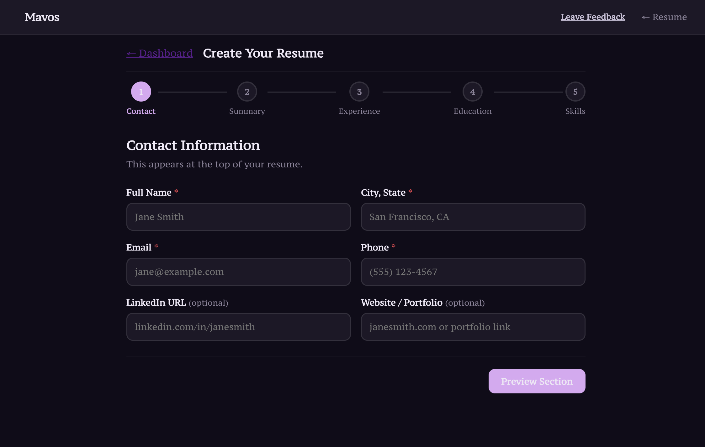
Task: Click the Website / Portfolio field
Action: (473, 327)
